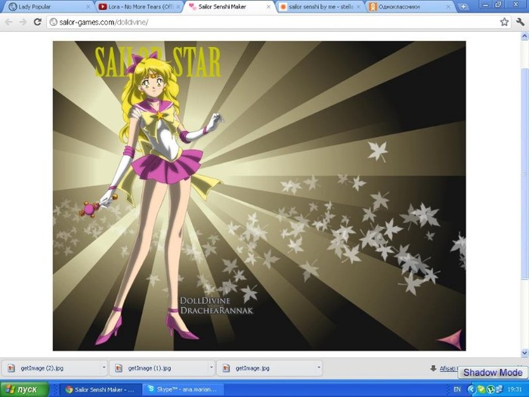Expand options for getImage.jpg download
Image resolution: width=529 pixels, height=397 pixels.
319,368
